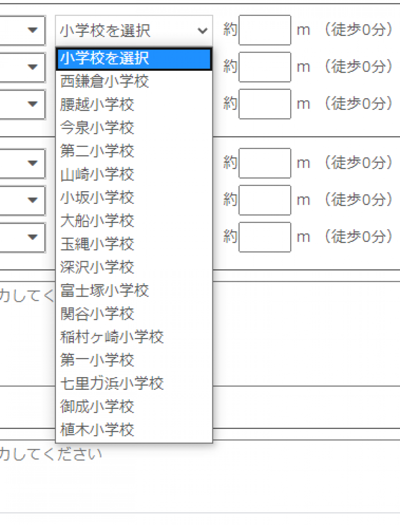Choose 深沢小学校 as the elementary school
Image resolution: width=400 pixels, height=525 pixels.
click(97, 267)
